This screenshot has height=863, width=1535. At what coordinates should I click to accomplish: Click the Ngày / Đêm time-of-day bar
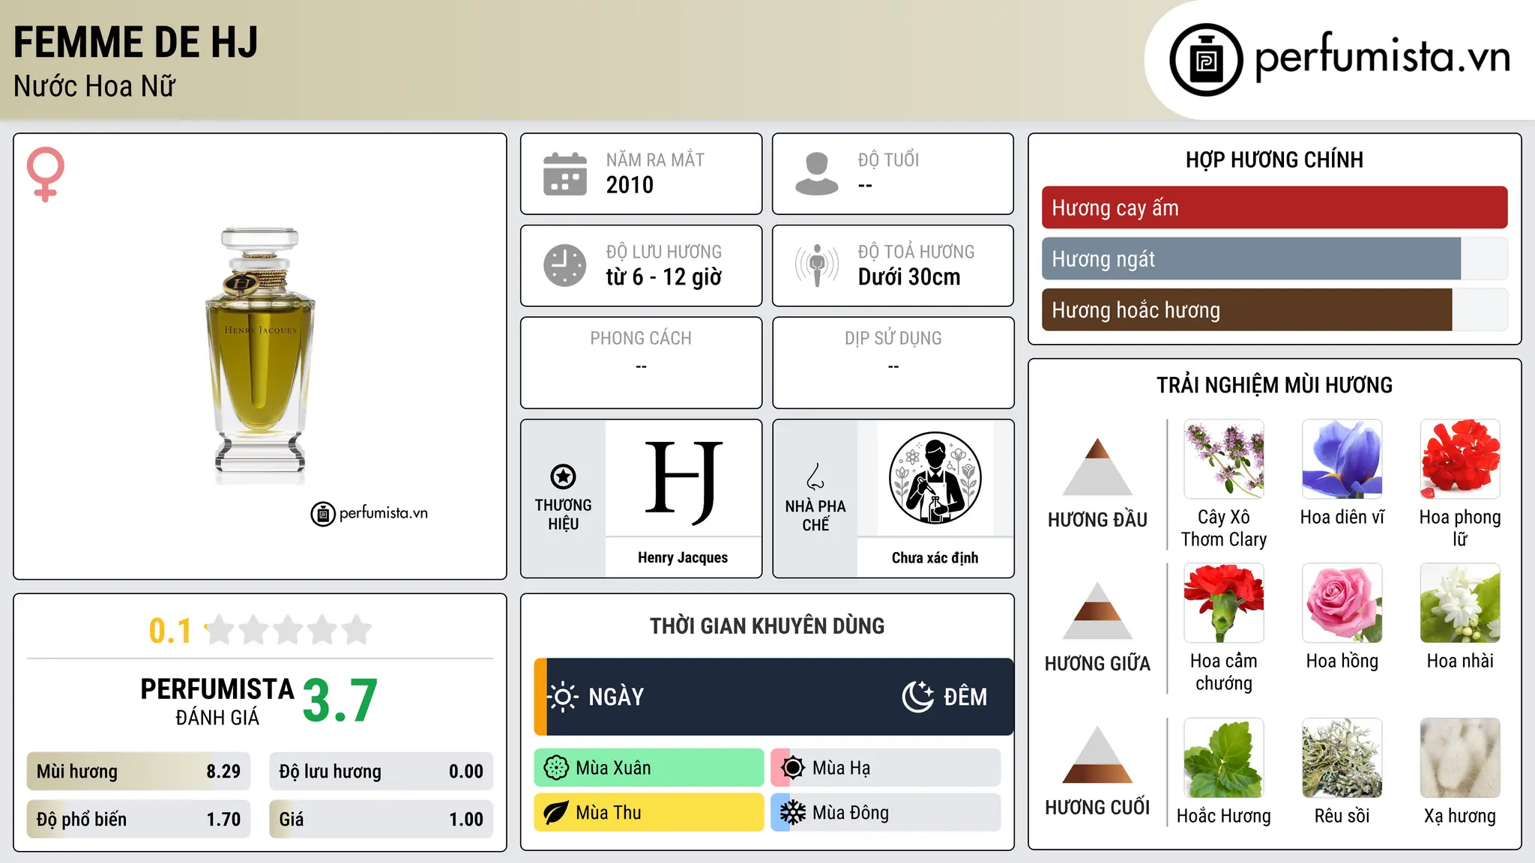(x=773, y=697)
